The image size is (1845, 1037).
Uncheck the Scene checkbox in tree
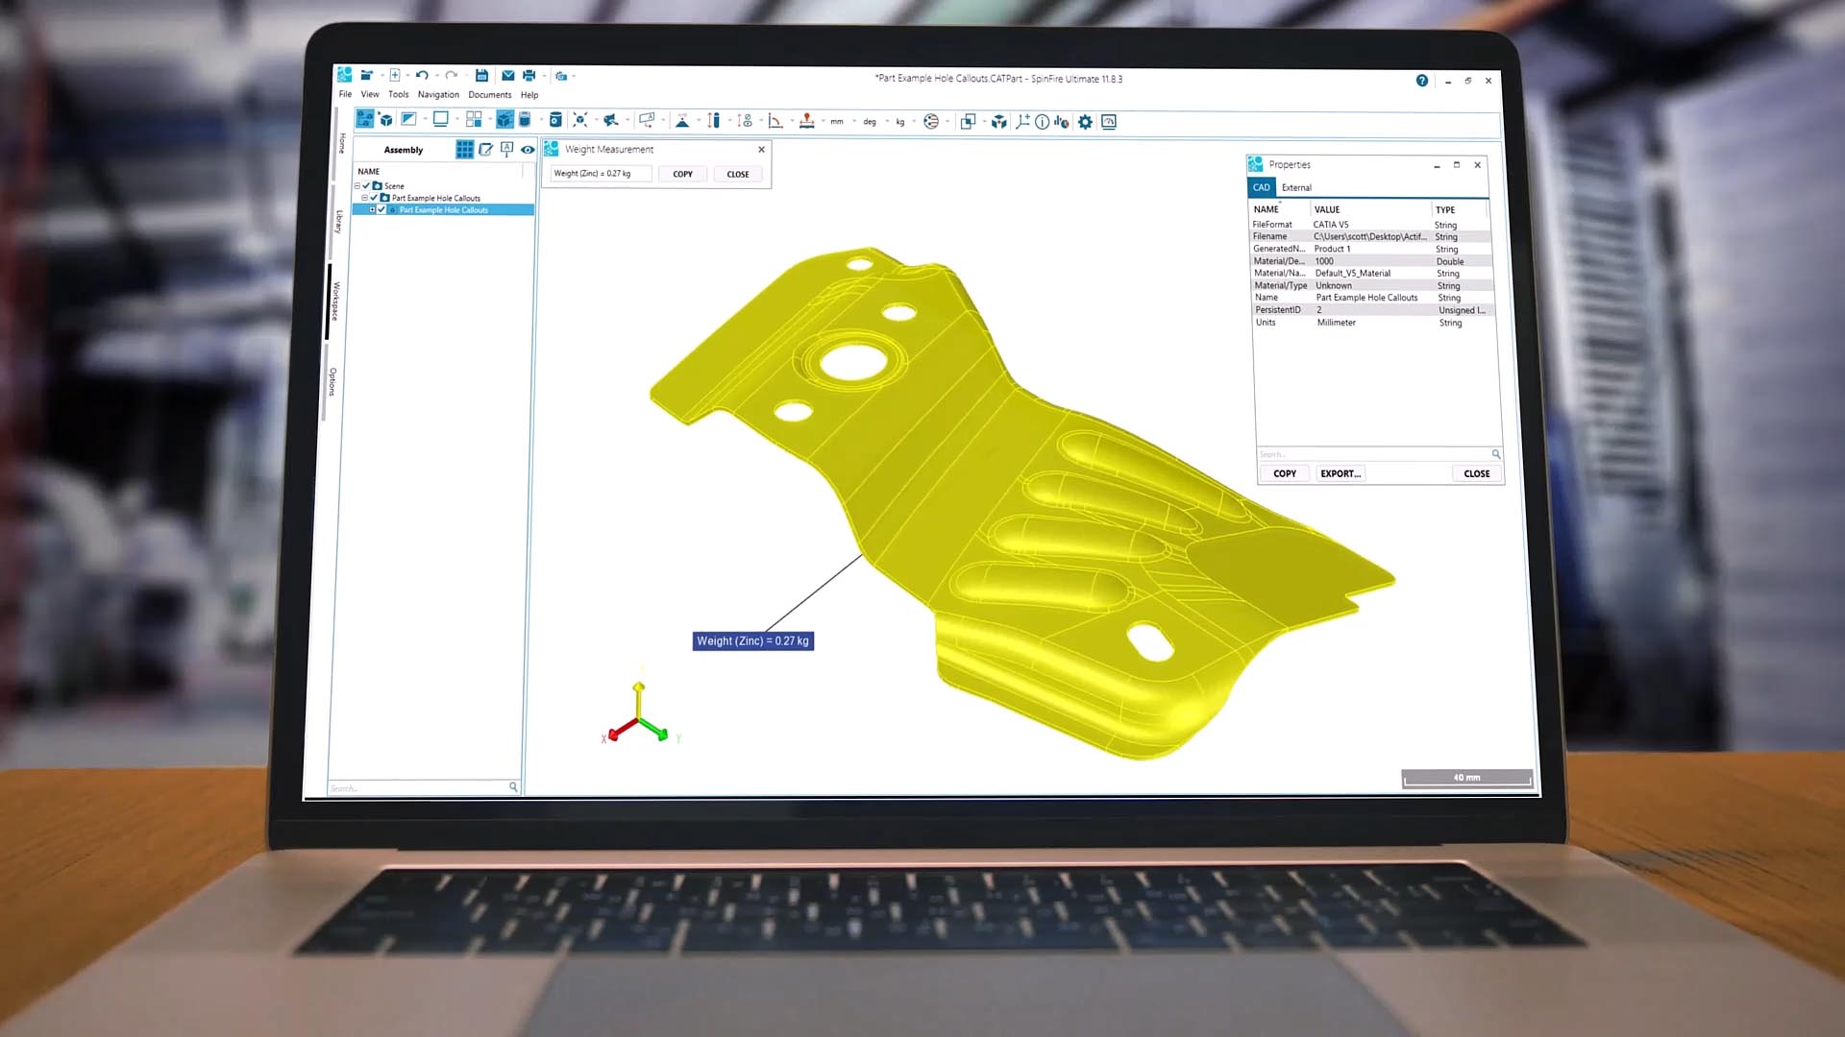tap(366, 186)
